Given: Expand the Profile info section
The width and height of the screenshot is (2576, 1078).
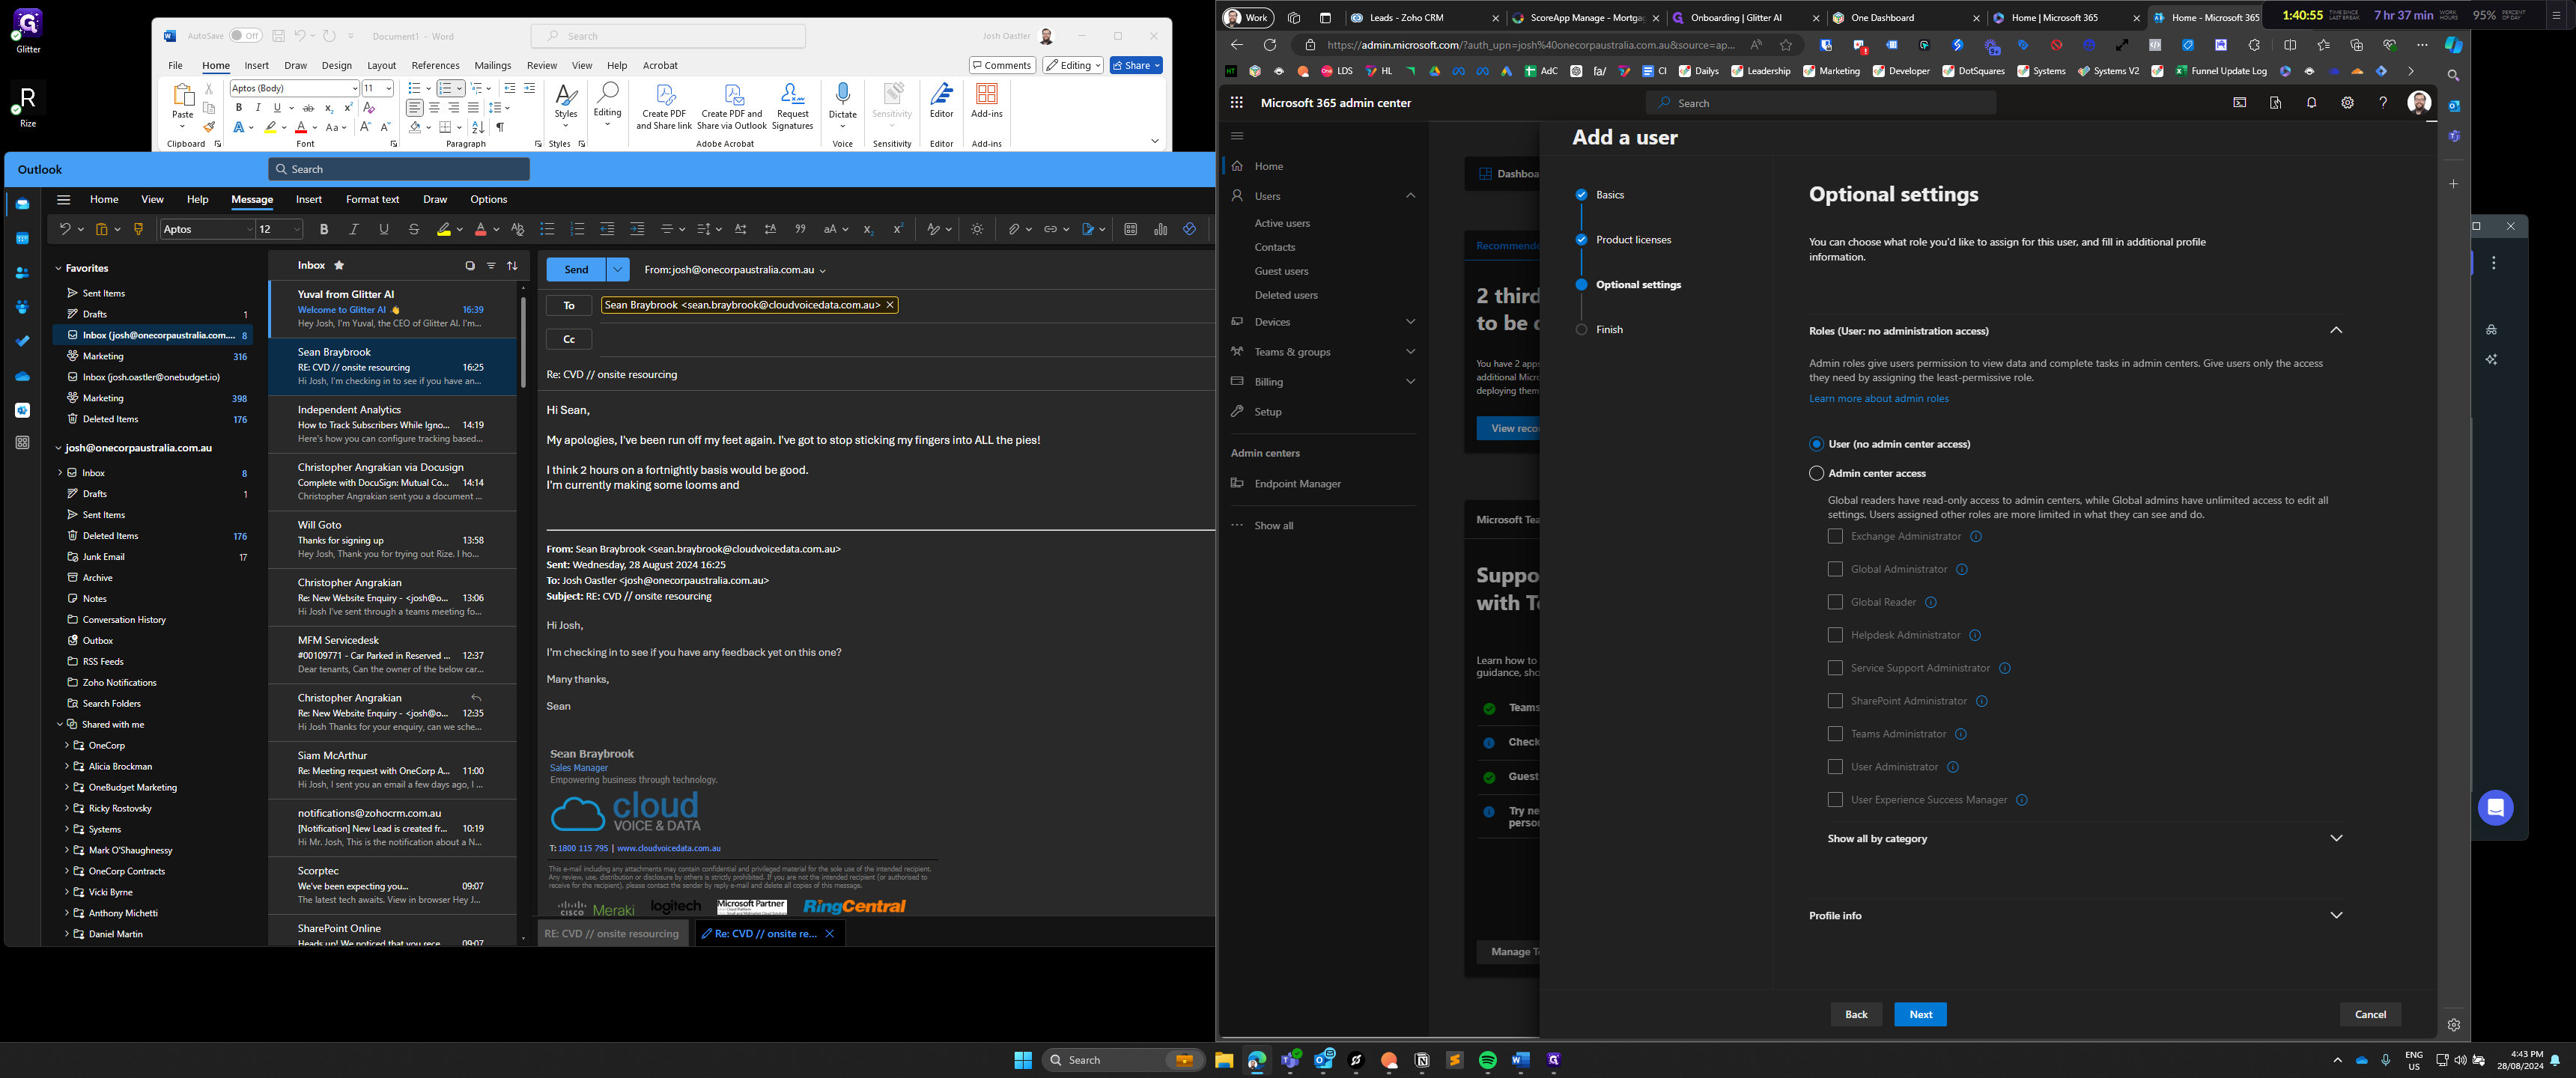Looking at the screenshot, I should click(2336, 915).
